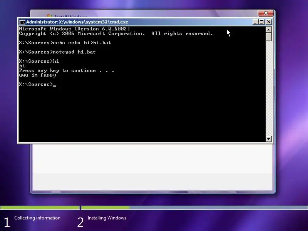This screenshot has width=308, height=231.
Task: Click the 'uwu im furry' output line
Action: click(37, 75)
